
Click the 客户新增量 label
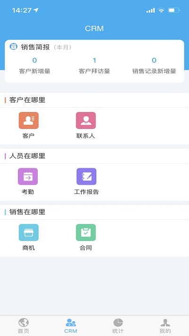point(34,71)
